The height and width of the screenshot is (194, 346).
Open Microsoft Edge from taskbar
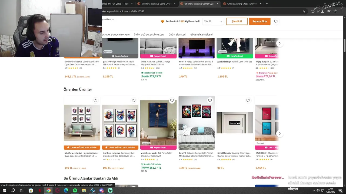click(x=66, y=190)
